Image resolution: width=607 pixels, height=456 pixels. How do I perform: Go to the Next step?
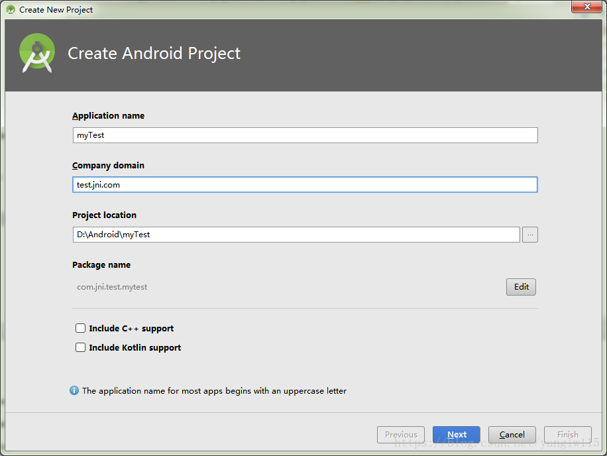[457, 435]
